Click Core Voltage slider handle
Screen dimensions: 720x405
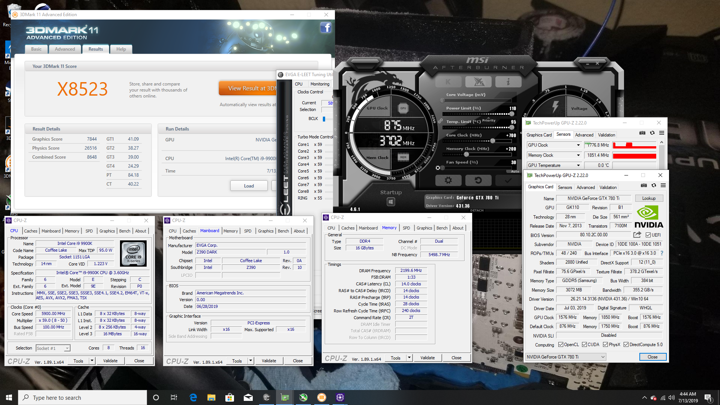coord(443,100)
